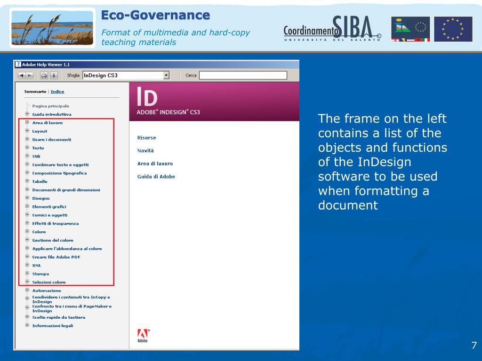Click the Adobe logo at page bottom
Screen dimensions: 482x361
pos(143,336)
